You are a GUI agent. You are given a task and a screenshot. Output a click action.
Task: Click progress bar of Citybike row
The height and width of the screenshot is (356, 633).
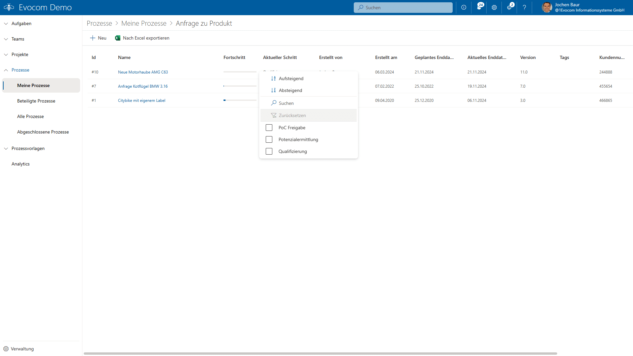[240, 100]
